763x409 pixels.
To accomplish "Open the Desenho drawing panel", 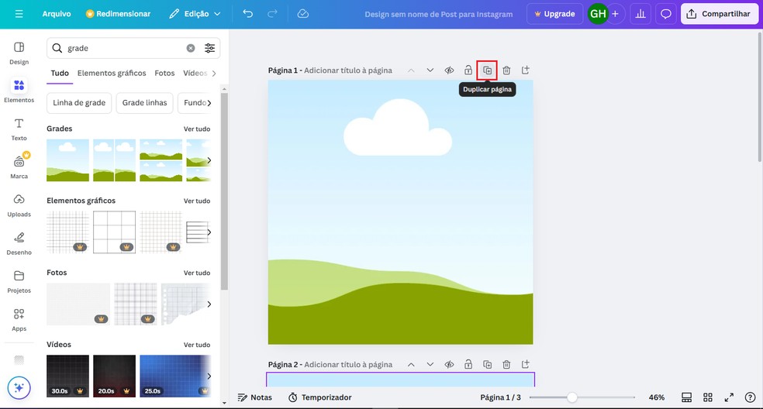I will pyautogui.click(x=19, y=243).
